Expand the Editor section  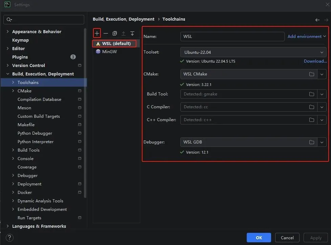pos(8,48)
